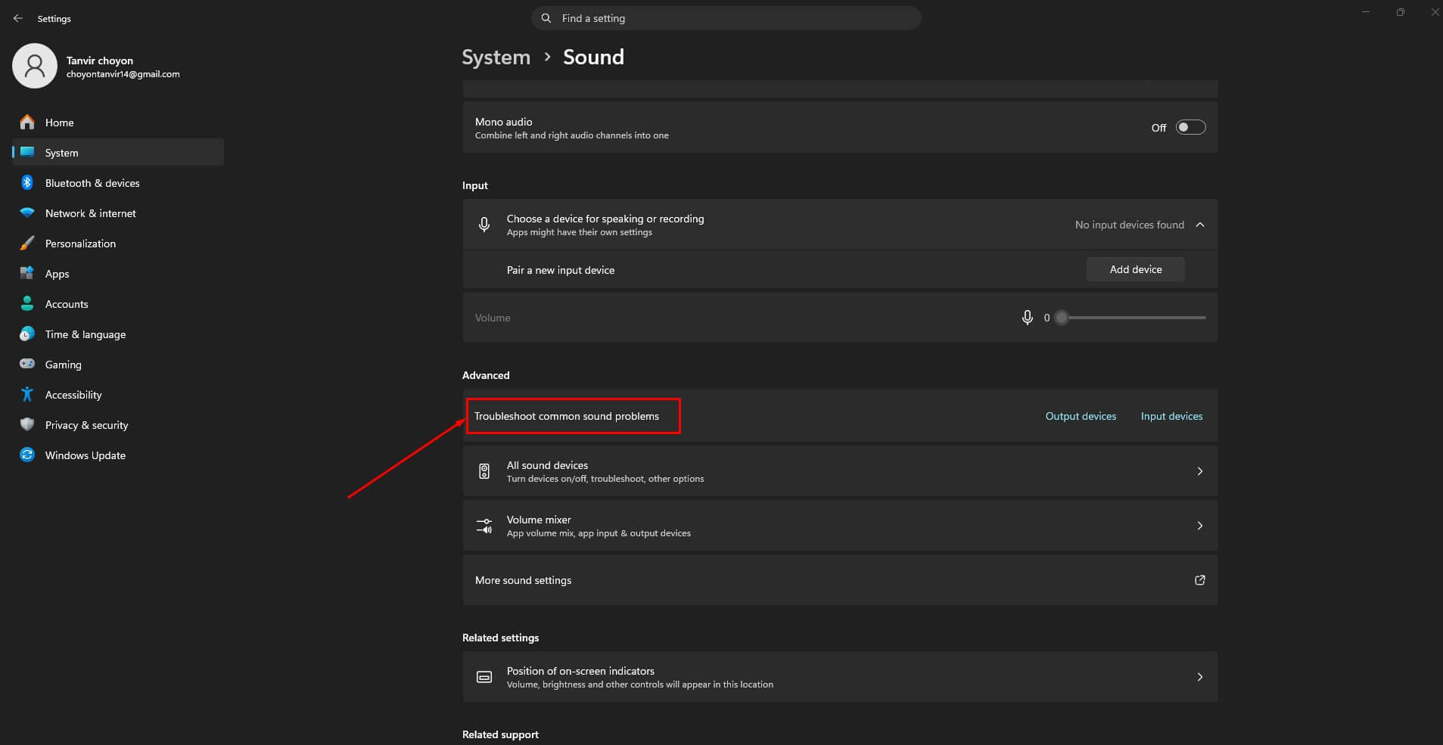Click System in the breadcrumb
The image size is (1443, 745).
click(x=496, y=57)
